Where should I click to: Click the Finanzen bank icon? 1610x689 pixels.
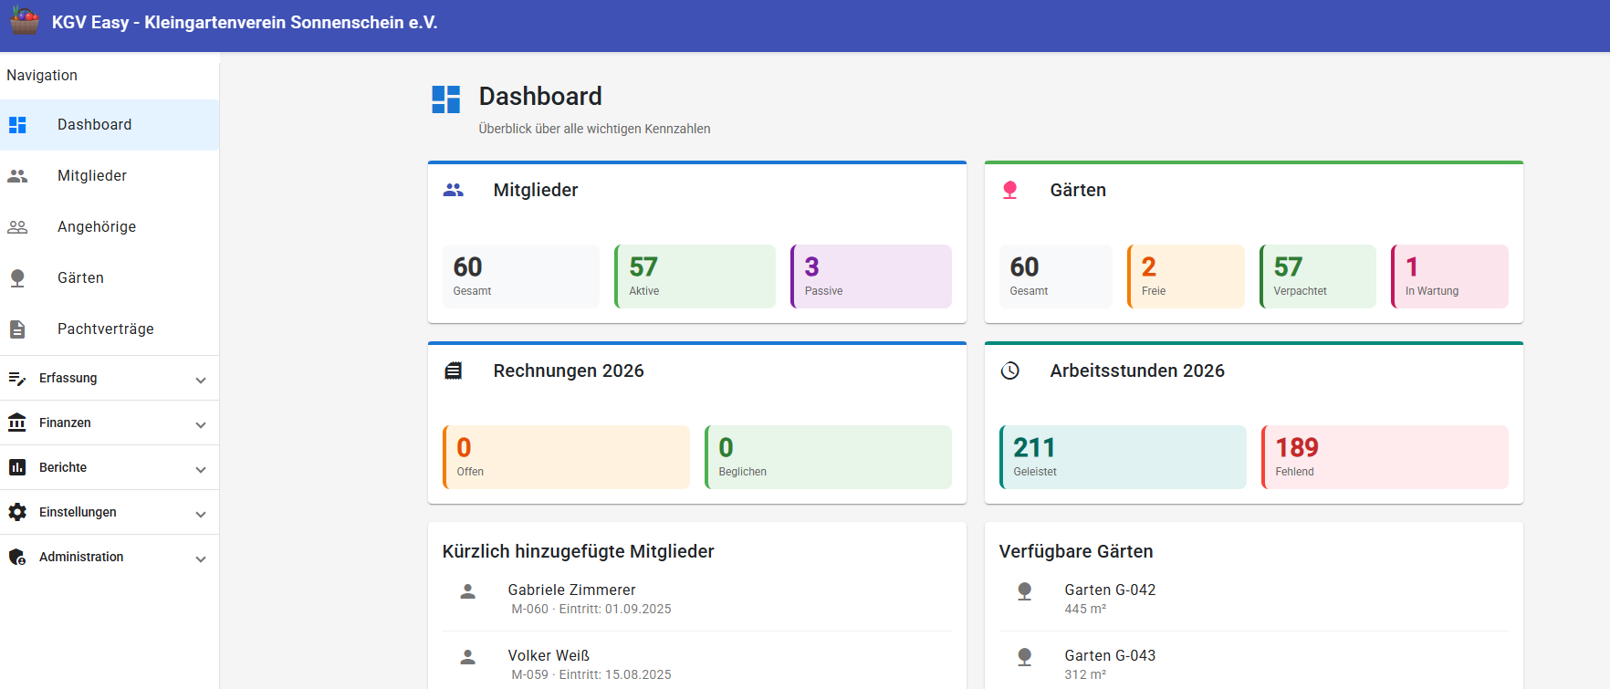tap(17, 423)
